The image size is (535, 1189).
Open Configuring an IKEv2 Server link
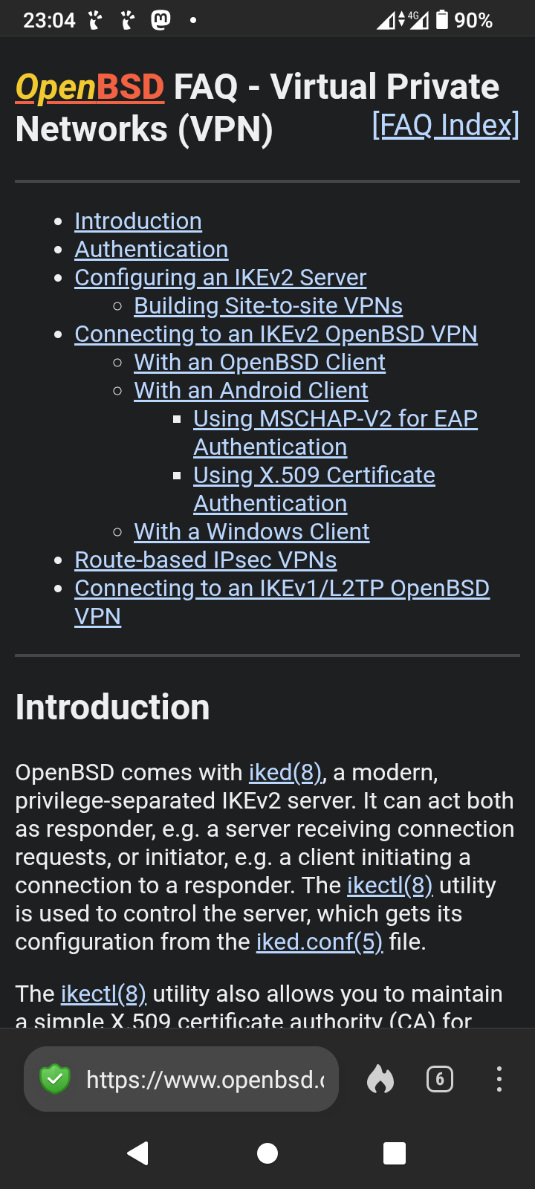pos(221,277)
